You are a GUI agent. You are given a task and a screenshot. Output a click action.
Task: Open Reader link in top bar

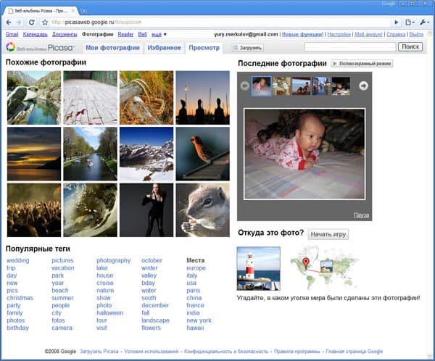coord(125,34)
